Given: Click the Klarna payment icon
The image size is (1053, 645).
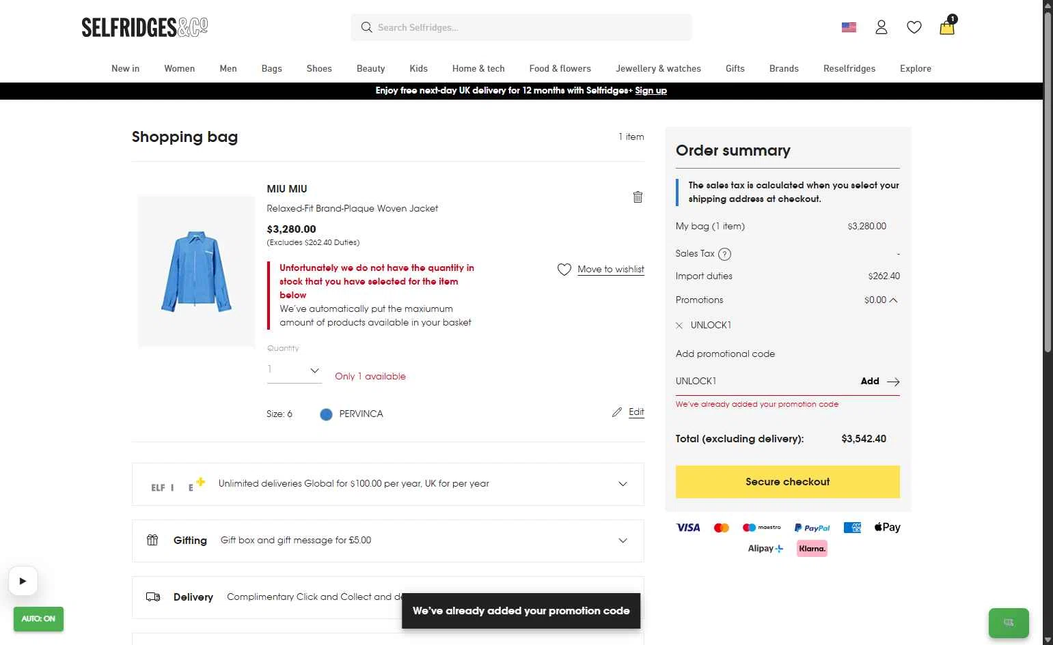Looking at the screenshot, I should tap(812, 548).
